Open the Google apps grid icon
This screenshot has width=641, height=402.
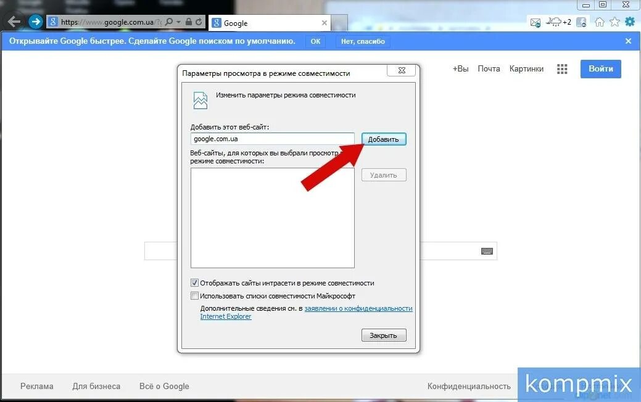point(562,69)
